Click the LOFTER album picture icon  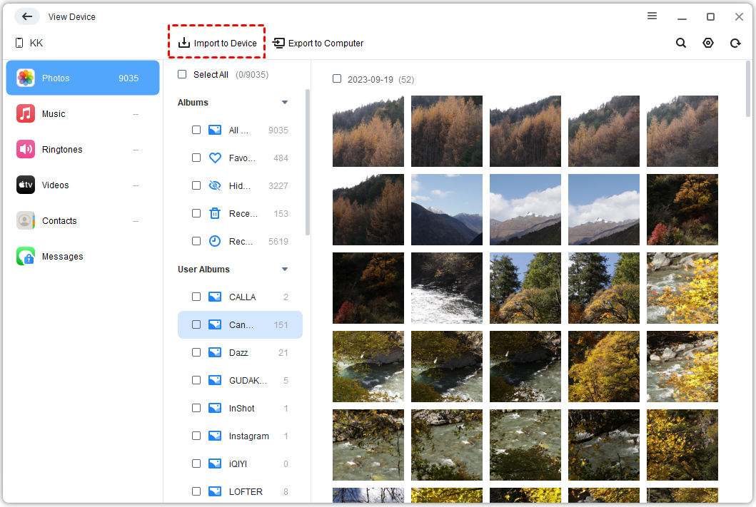(x=215, y=491)
